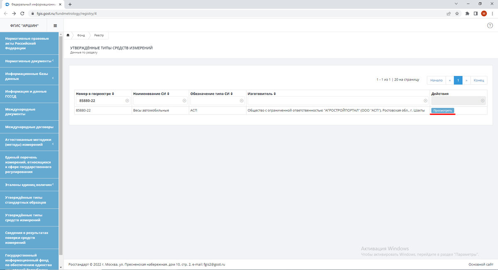Click the Изготовитель filter input
This screenshot has height=270, width=498.
pos(338,101)
